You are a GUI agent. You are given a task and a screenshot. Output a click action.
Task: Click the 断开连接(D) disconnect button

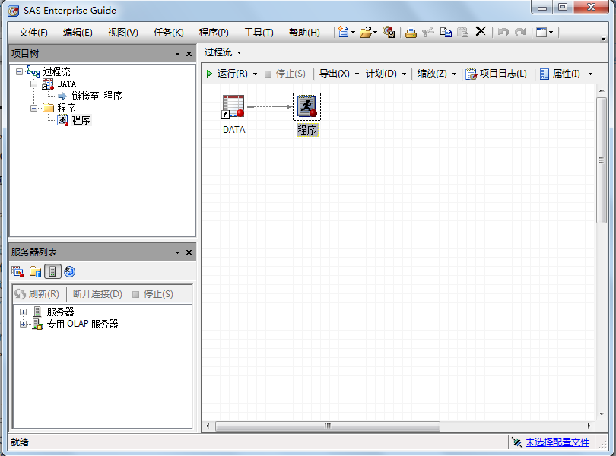[97, 294]
